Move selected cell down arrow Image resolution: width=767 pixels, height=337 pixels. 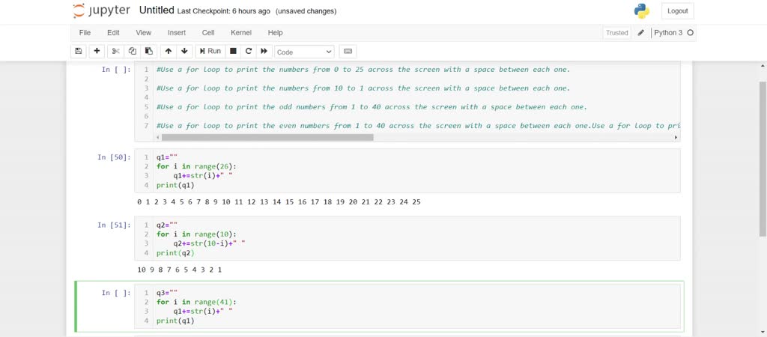point(184,52)
